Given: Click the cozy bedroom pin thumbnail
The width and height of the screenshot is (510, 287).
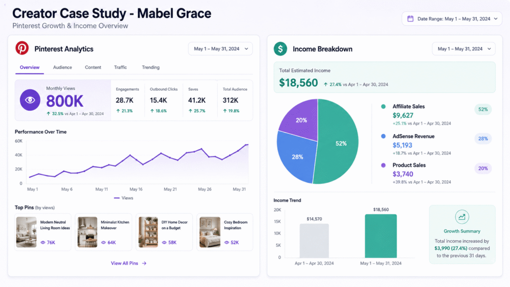Looking at the screenshot, I should [210, 232].
